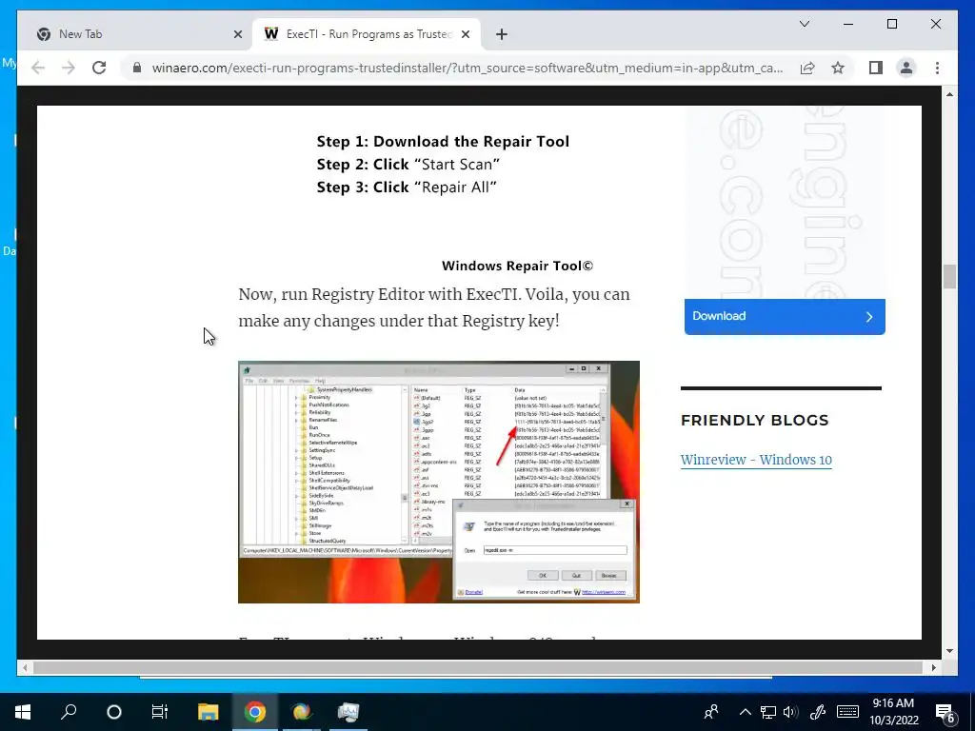Open the volume control tray icon

(790, 712)
